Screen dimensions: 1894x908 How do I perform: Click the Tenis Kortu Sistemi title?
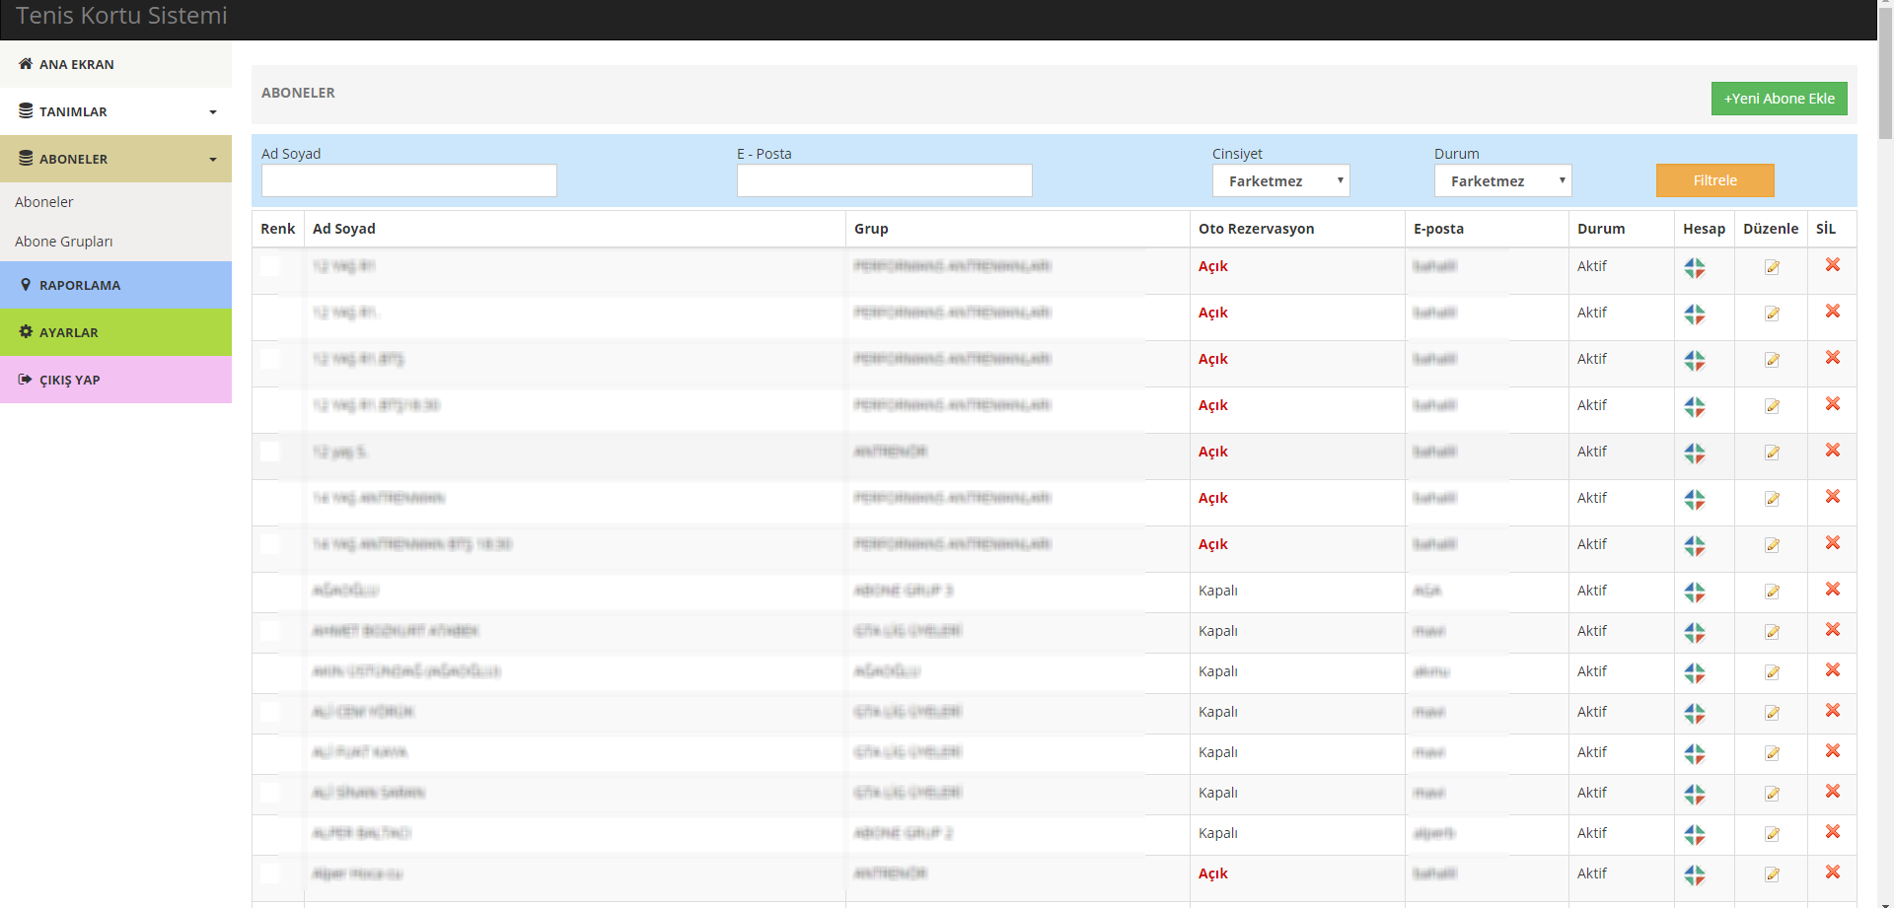[x=121, y=16]
